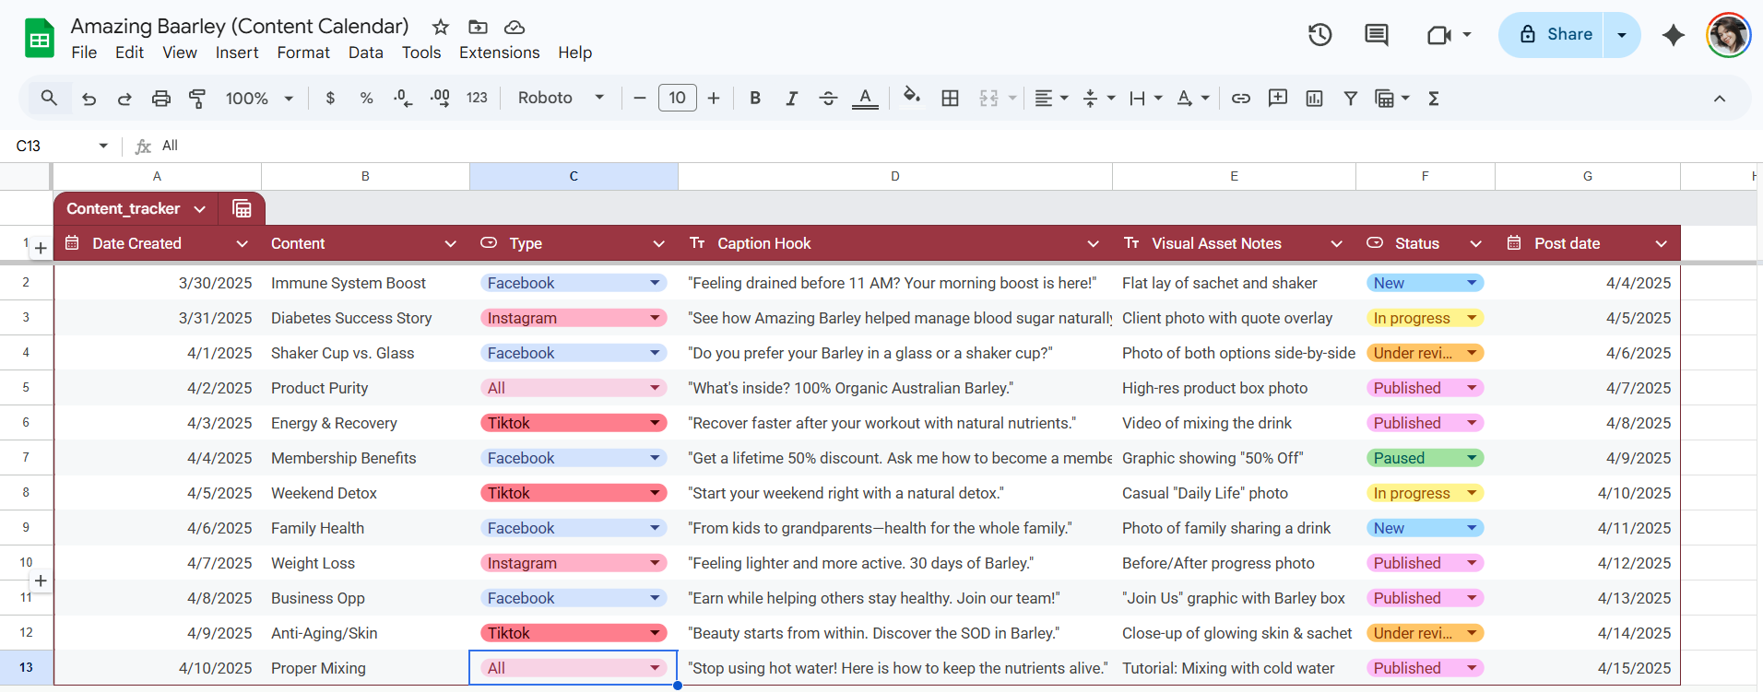The height and width of the screenshot is (692, 1763).
Task: Open the text color picker
Action: pos(865,98)
